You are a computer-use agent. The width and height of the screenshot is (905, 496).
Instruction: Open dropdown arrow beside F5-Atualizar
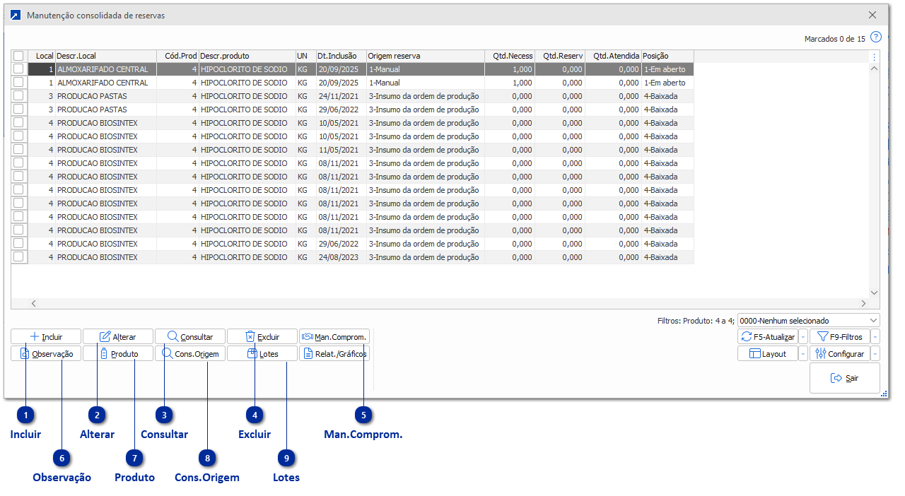[x=802, y=337]
